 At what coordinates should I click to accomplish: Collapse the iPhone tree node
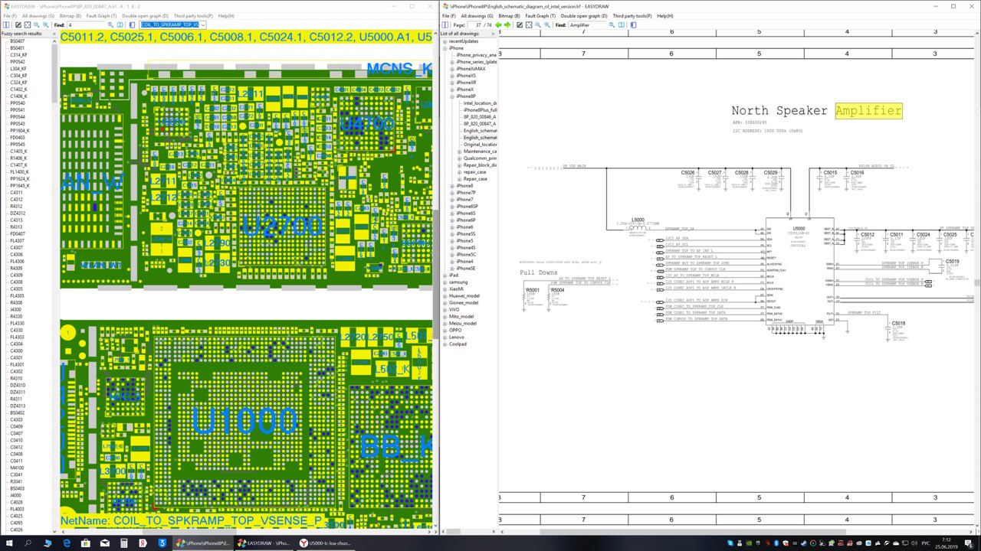pos(445,48)
